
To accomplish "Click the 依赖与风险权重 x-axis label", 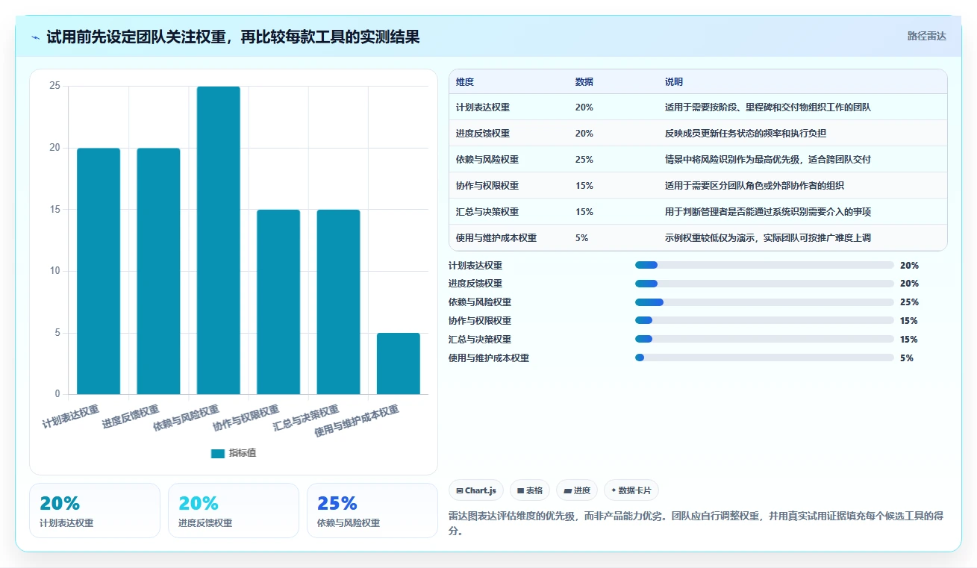I will click(186, 419).
